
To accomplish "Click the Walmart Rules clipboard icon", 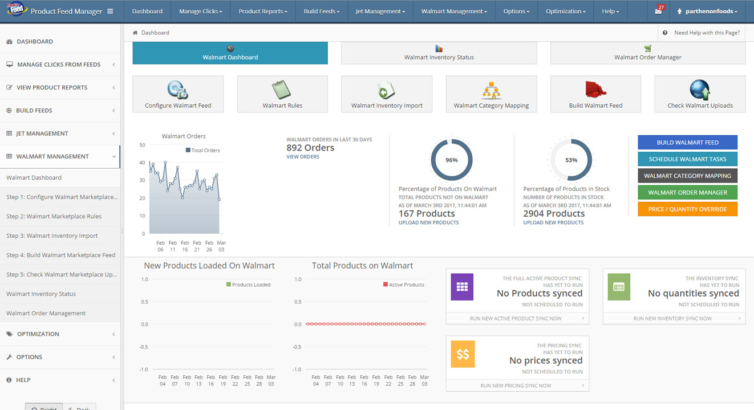I will [x=282, y=90].
